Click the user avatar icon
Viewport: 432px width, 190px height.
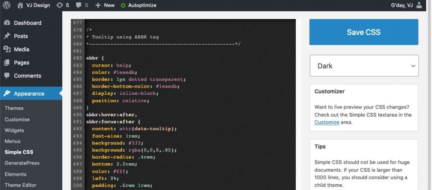(x=419, y=5)
